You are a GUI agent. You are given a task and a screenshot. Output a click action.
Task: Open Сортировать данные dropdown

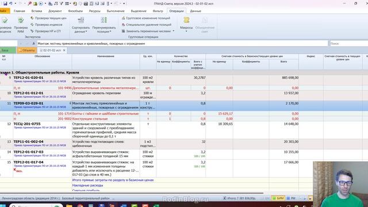click(80, 25)
